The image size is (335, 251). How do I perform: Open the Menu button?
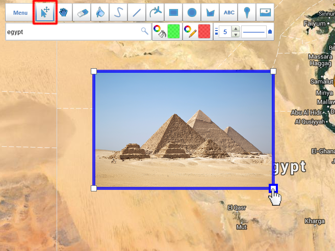click(20, 13)
